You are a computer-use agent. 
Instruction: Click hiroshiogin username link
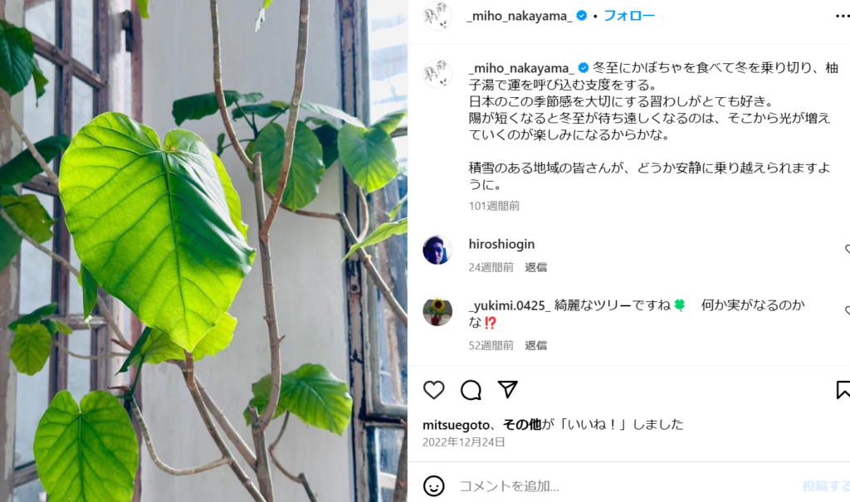click(501, 245)
